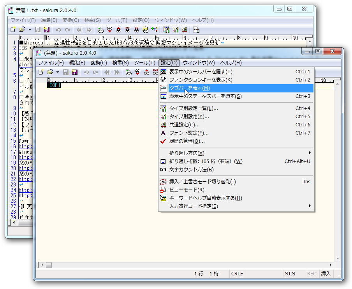Toggle REC indicator in front status bar
Image resolution: width=352 pixels, height=289 pixels.
[312, 273]
